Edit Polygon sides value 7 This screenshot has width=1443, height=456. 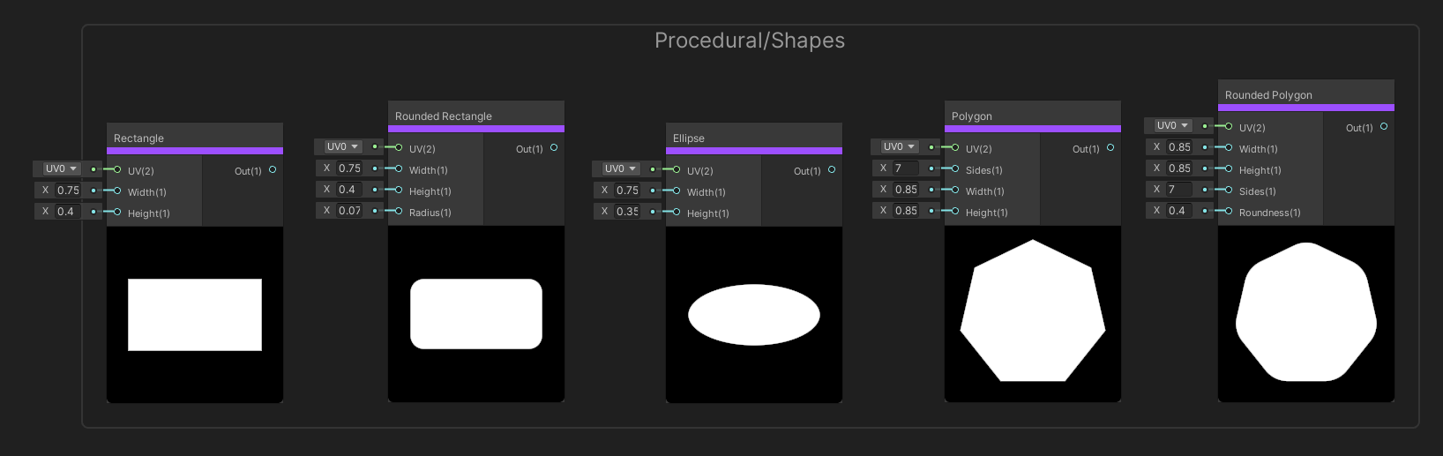point(906,168)
